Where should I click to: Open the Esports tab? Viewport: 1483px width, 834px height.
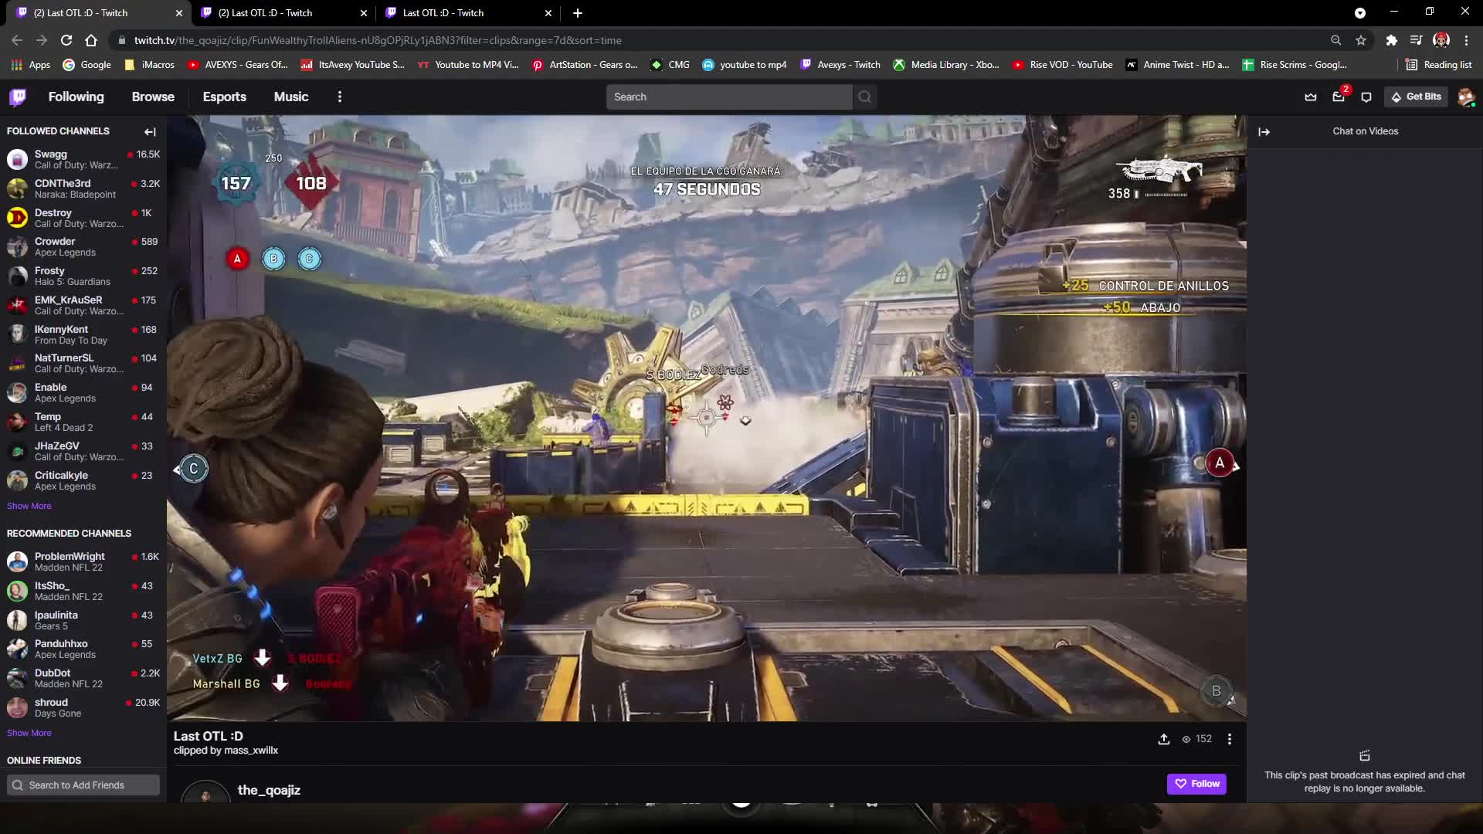click(x=224, y=97)
